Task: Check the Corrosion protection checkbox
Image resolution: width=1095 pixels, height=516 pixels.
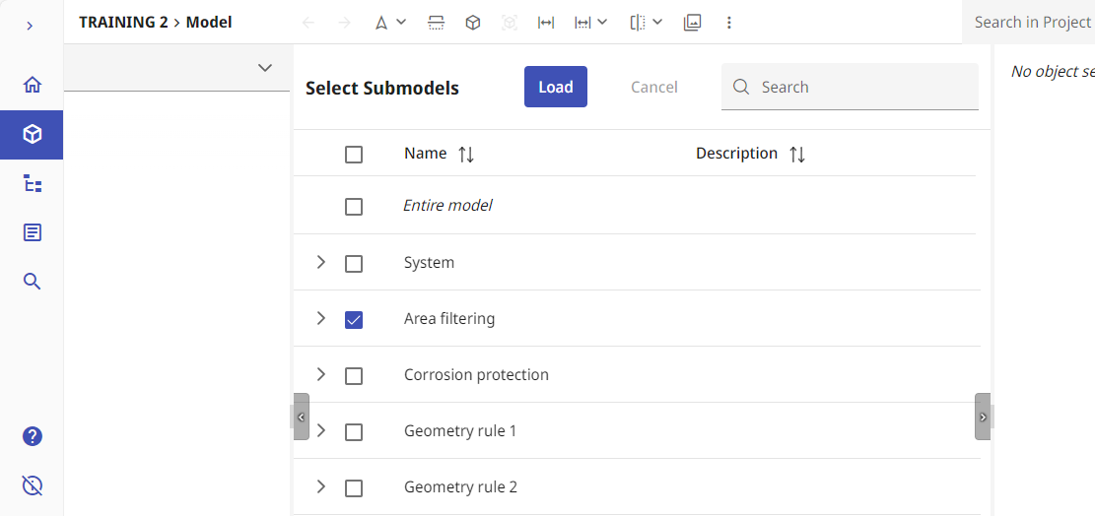Action: 354,376
